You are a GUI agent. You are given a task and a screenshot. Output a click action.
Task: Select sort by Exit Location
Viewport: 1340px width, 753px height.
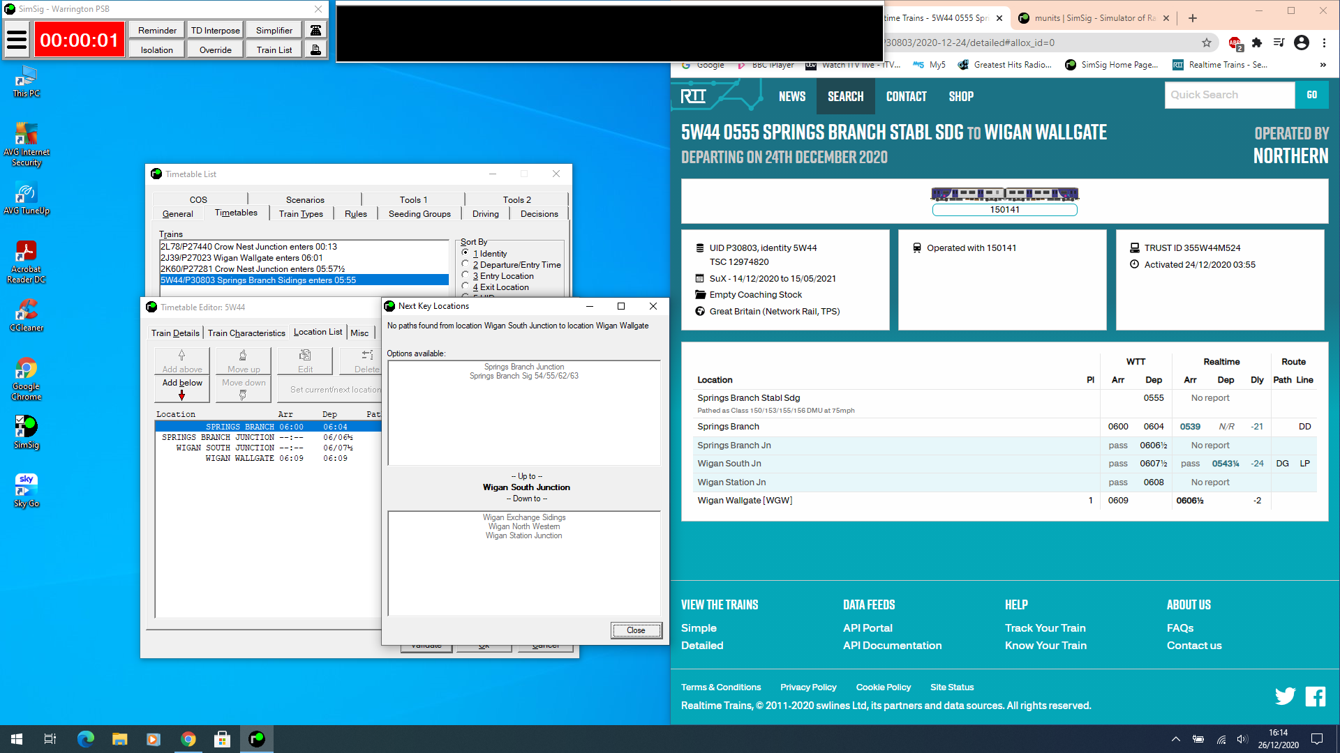496,287
